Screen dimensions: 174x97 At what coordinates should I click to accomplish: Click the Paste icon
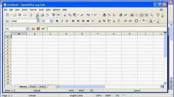click(x=74, y=15)
